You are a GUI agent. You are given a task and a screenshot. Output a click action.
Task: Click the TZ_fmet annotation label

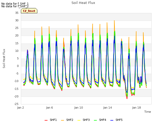pos(29,11)
